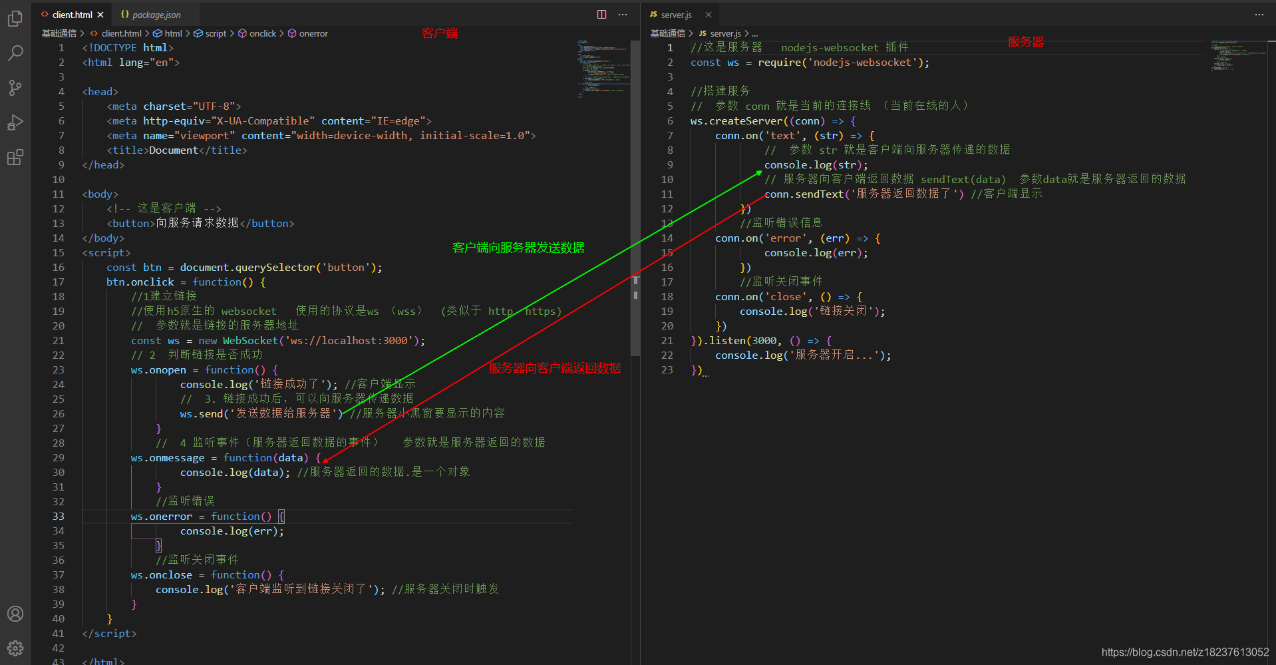The image size is (1276, 665).
Task: Open the Accounts menu icon
Action: click(x=15, y=614)
